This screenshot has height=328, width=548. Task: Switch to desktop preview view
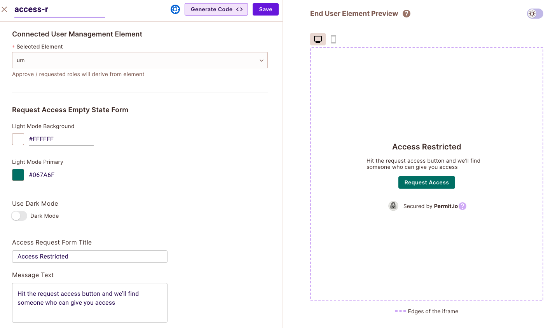[318, 39]
